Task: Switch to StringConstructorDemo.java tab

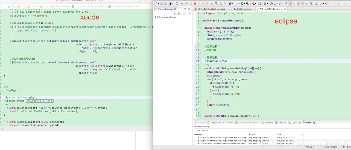Action: [210, 9]
